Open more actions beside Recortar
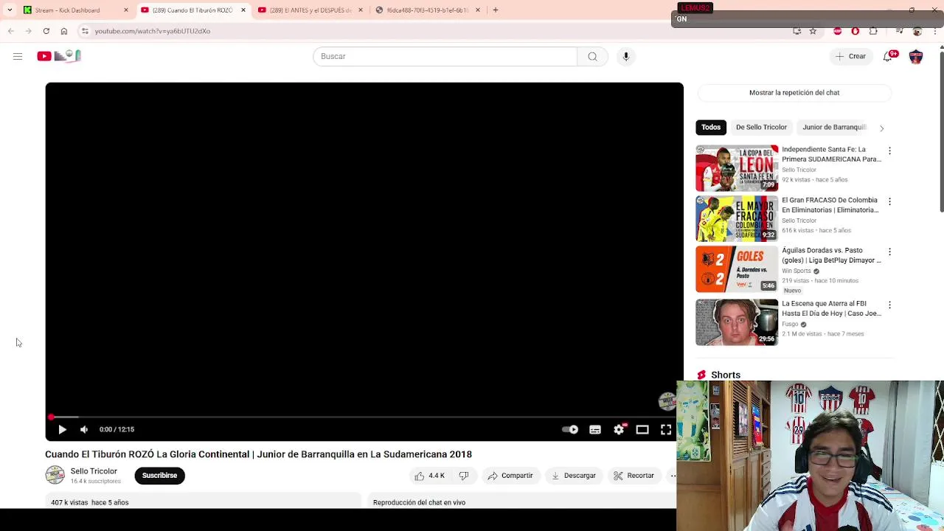The width and height of the screenshot is (944, 531). pyautogui.click(x=672, y=476)
